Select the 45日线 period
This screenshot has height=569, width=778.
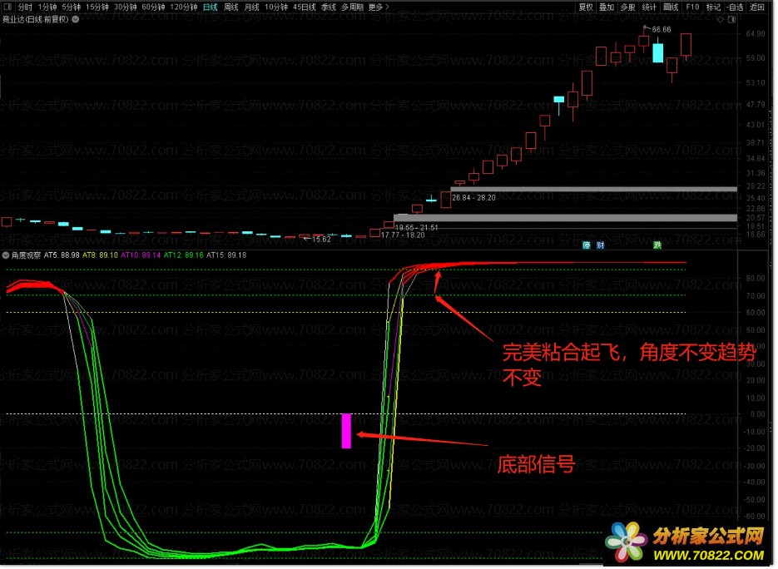pos(305,7)
